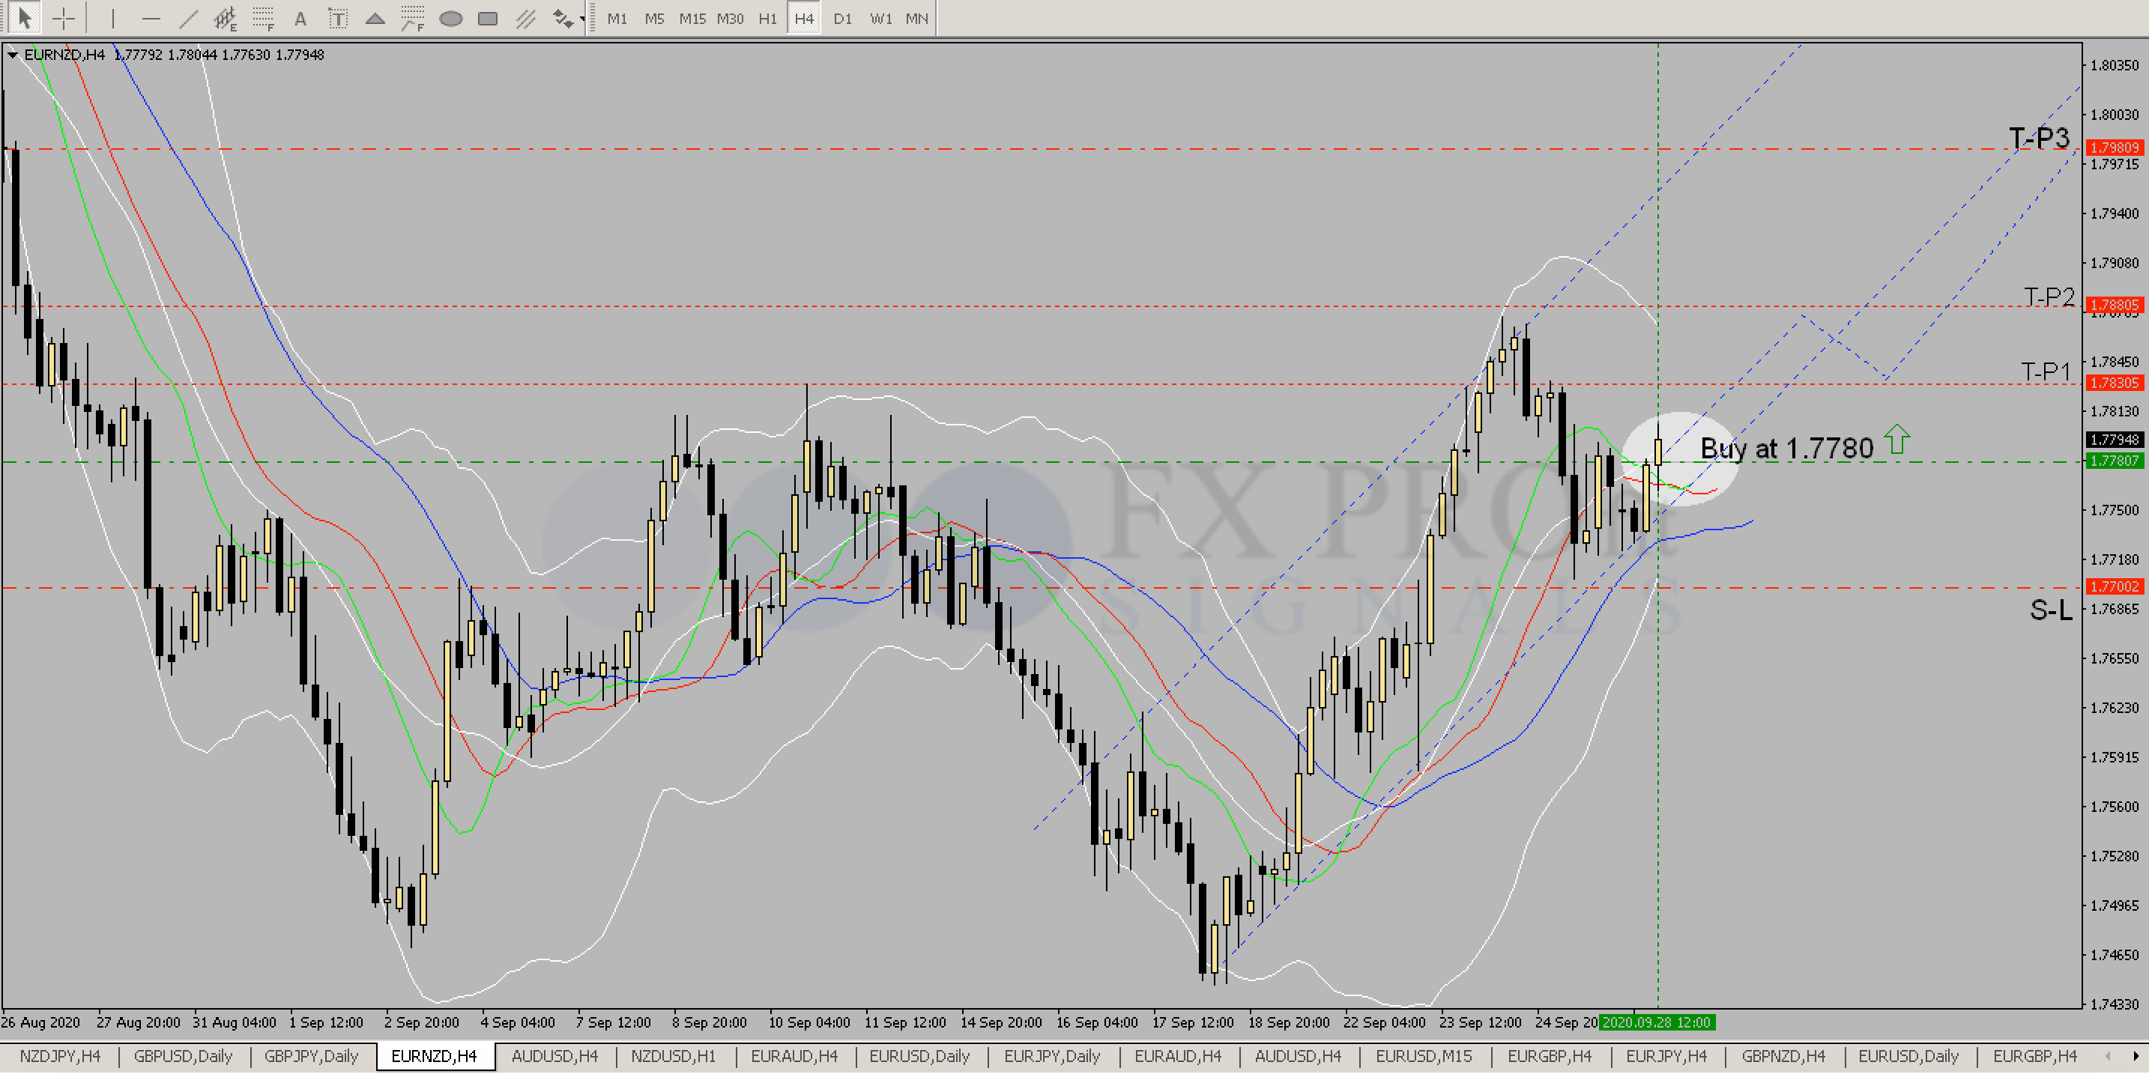Expand the EURNZD,H4 chart title triangle
The height and width of the screenshot is (1074, 2149).
13,55
